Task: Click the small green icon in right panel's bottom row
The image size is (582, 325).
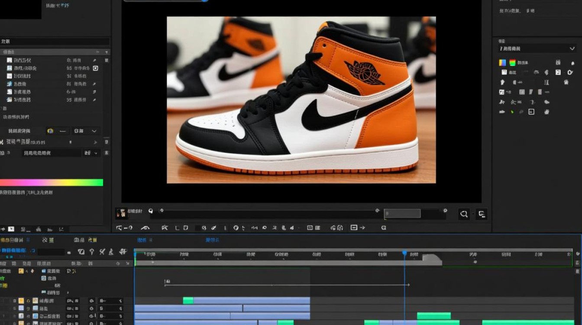Action: click(x=512, y=112)
